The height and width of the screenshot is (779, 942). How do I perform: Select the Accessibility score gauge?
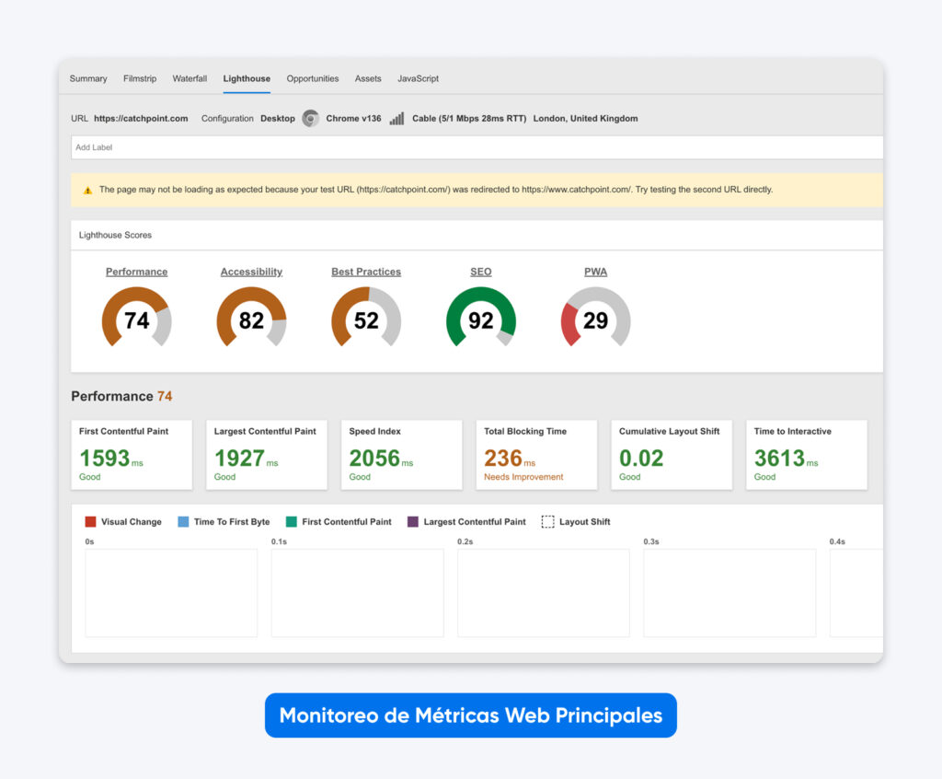[251, 318]
